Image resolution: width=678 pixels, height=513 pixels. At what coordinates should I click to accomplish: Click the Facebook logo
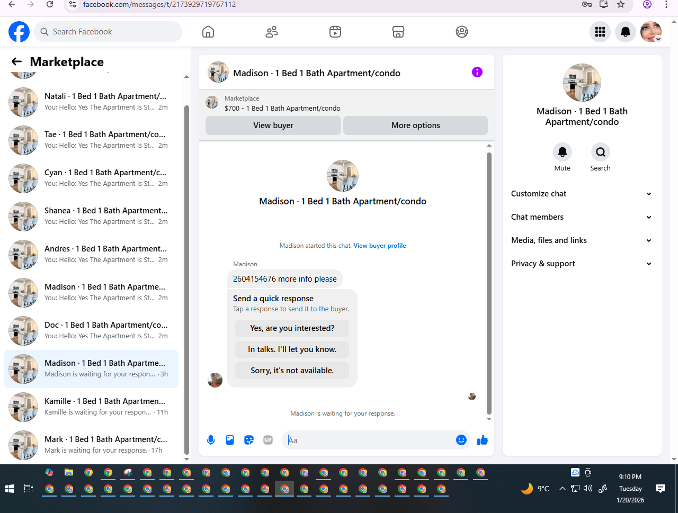pyautogui.click(x=19, y=32)
